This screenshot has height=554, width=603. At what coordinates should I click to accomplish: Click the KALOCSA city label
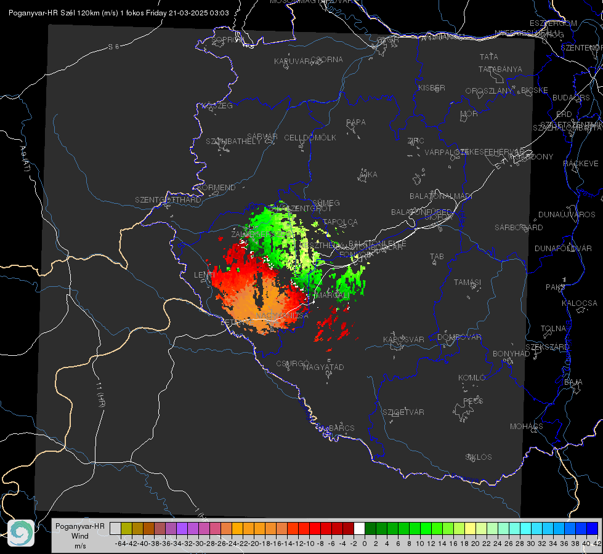(x=579, y=303)
